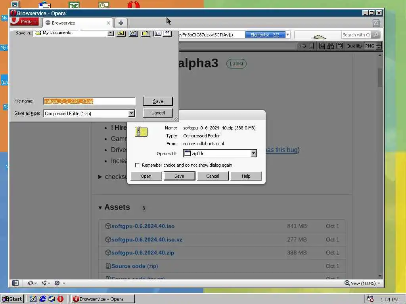Open Source code (zip) link
Image resolution: width=406 pixels, height=304 pixels.
coord(135,266)
